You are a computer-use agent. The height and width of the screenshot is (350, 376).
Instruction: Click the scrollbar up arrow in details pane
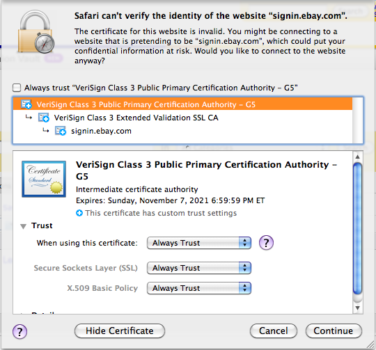[357, 157]
